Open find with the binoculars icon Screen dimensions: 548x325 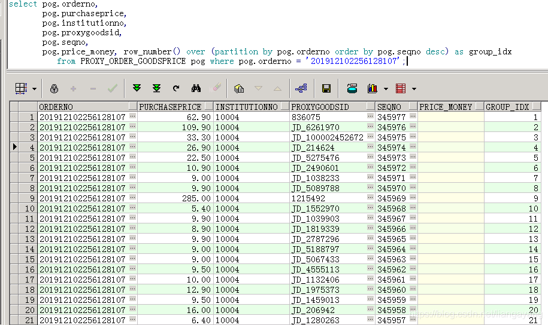tap(196, 88)
